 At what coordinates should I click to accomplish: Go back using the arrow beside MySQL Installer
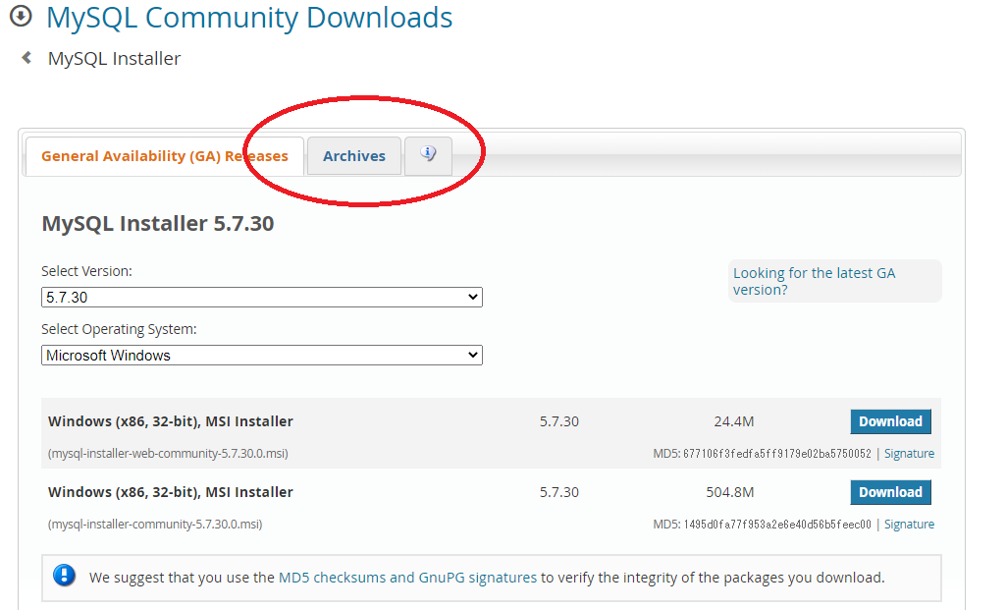click(26, 58)
